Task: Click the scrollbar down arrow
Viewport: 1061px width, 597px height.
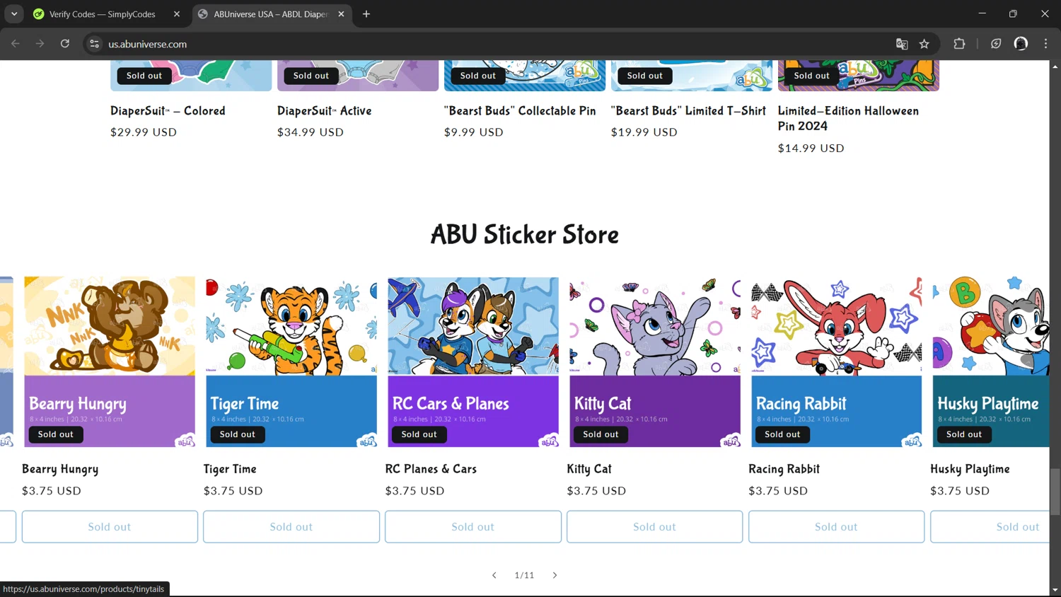Action: click(1055, 590)
